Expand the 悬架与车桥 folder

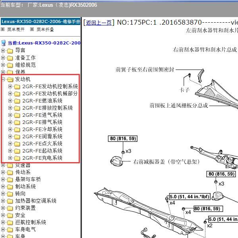tap(3, 179)
